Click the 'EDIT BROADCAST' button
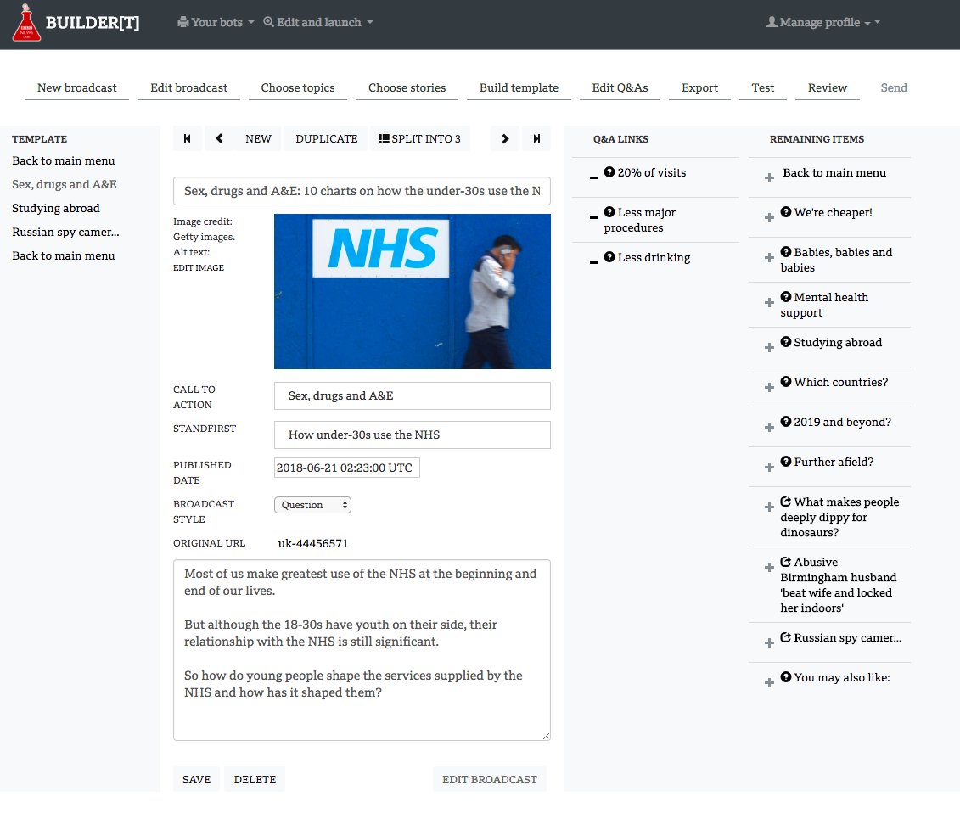960x813 pixels. coord(490,779)
